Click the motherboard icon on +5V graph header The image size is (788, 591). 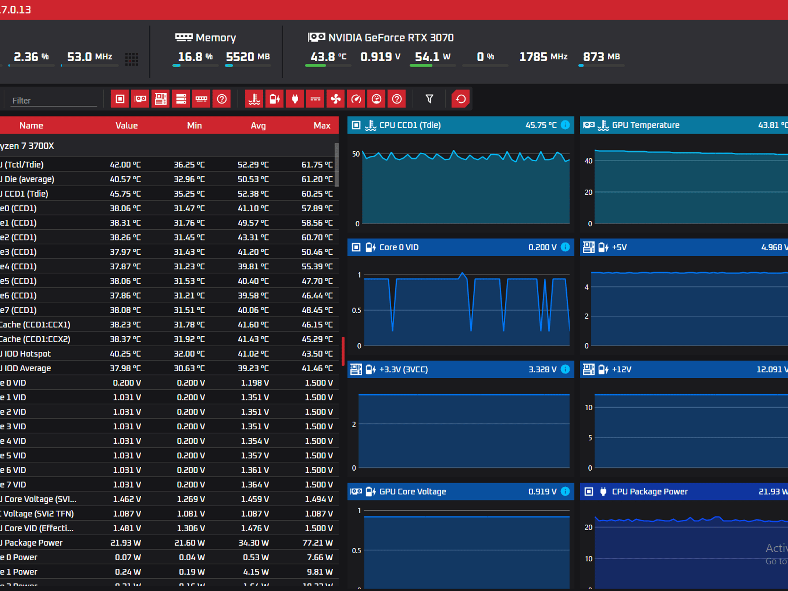[x=589, y=247]
